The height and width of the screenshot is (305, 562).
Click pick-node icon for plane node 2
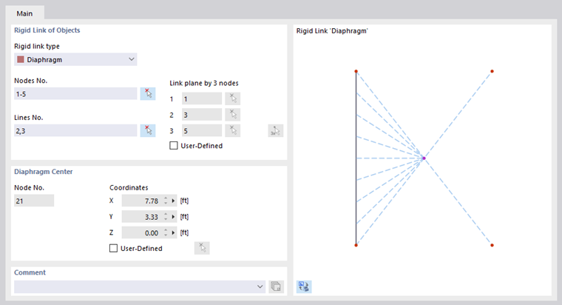point(233,115)
